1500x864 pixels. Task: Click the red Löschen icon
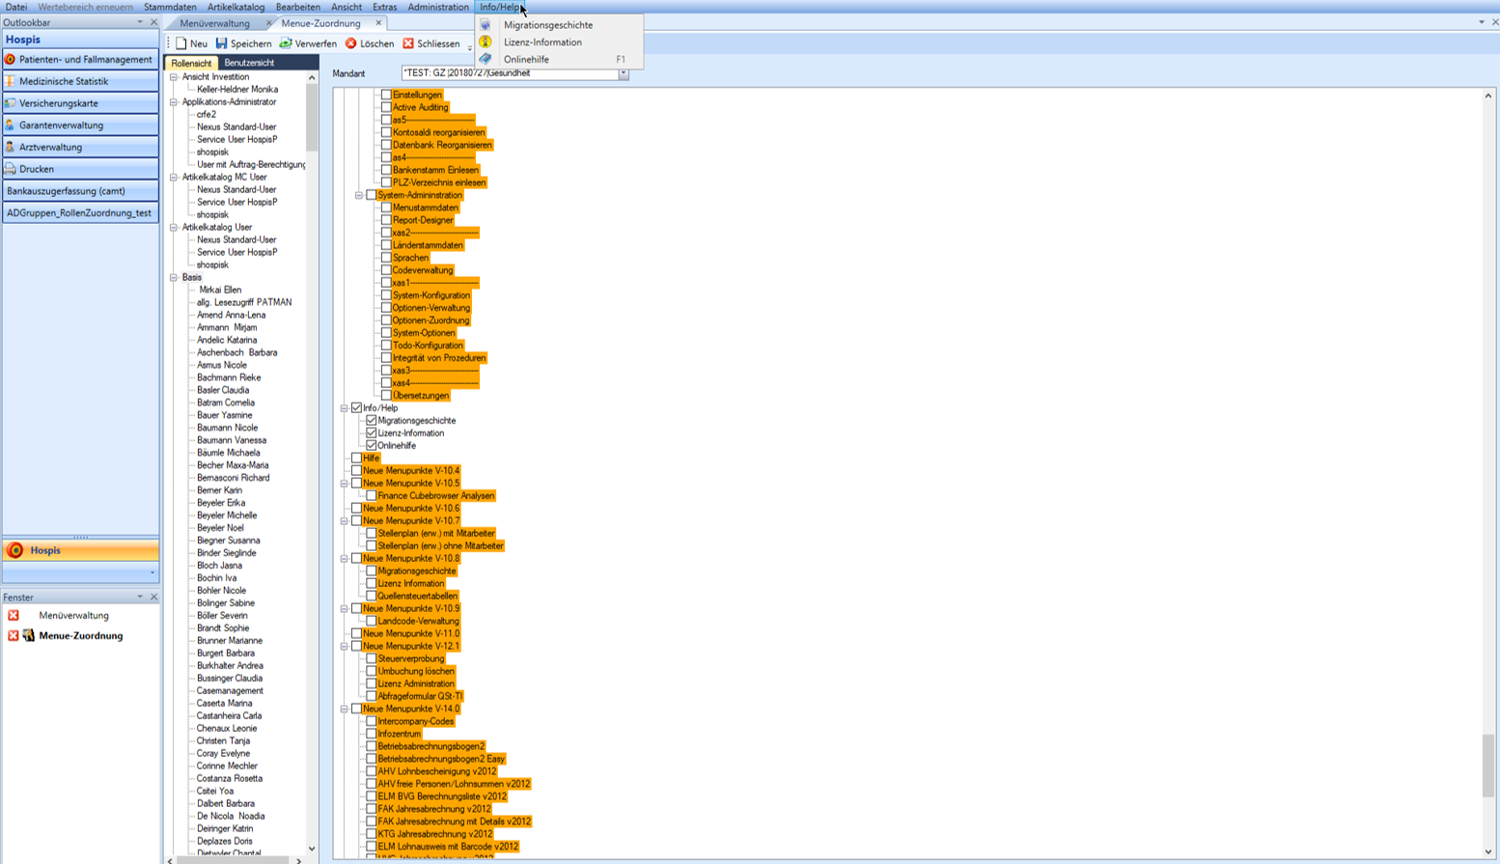(x=351, y=43)
